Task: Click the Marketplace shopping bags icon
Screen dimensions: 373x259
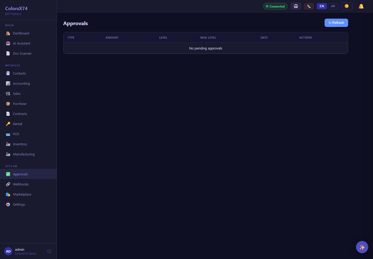Action: pyautogui.click(x=8, y=194)
